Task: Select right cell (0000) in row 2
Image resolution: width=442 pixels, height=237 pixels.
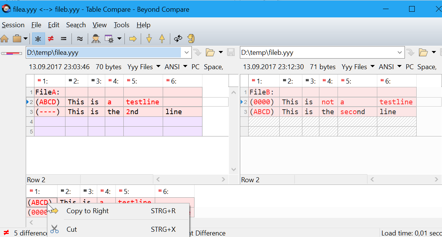Action: tap(264, 102)
